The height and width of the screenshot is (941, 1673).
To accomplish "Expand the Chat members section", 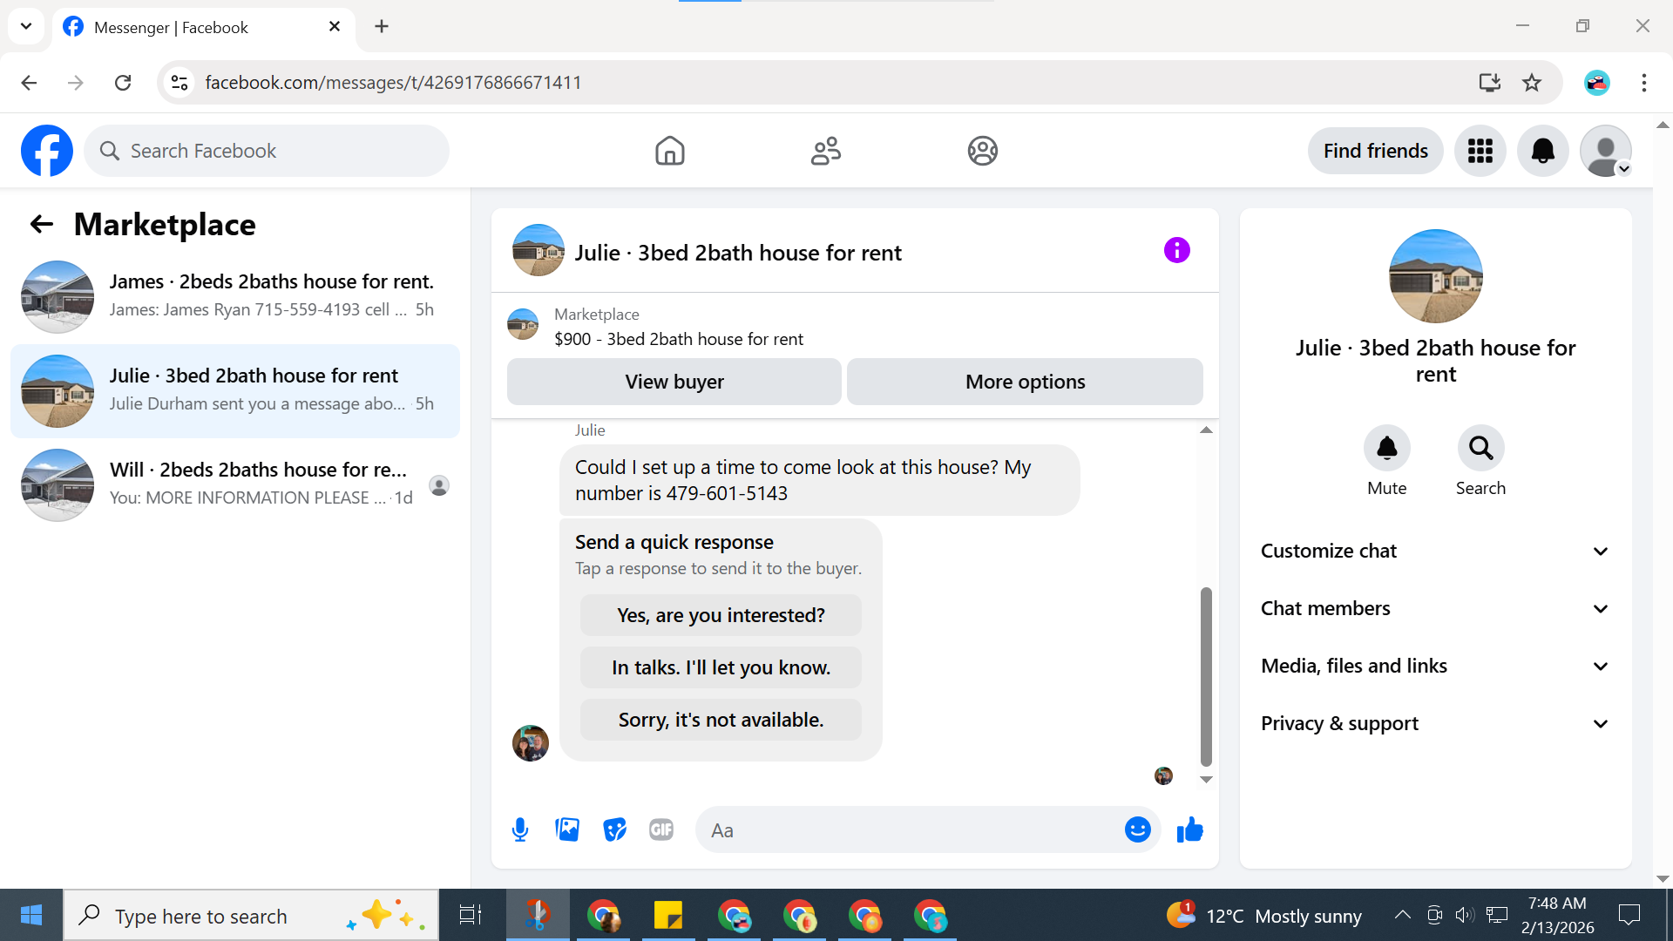I will point(1434,608).
